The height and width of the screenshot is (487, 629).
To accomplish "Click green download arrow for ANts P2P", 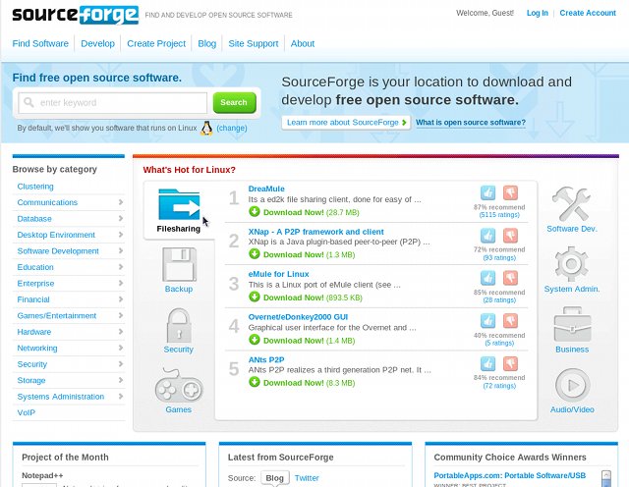I will (x=255, y=382).
